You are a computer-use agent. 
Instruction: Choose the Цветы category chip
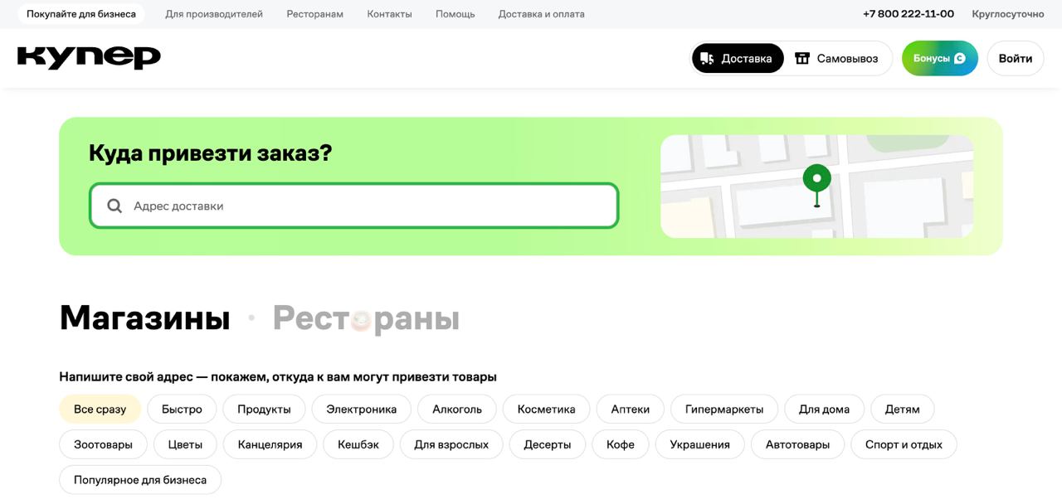point(185,445)
